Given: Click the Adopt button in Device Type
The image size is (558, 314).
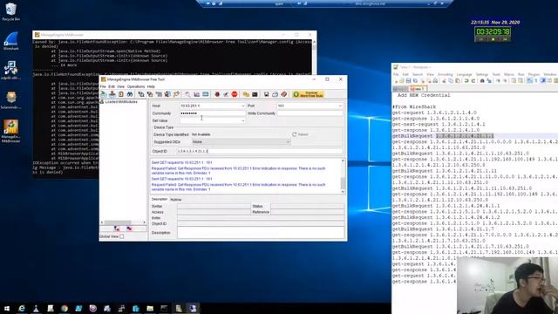Looking at the screenshot, I should coord(300,134).
